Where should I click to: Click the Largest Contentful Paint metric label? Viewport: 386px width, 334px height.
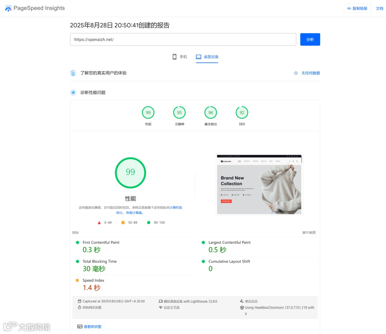(229, 243)
